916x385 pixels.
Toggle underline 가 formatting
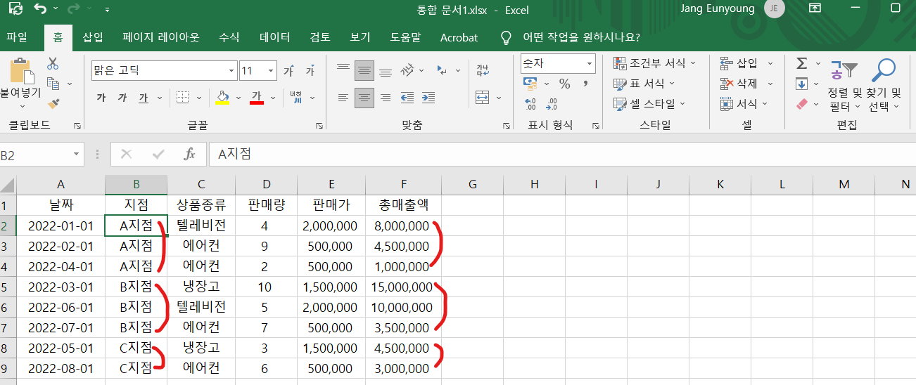144,98
